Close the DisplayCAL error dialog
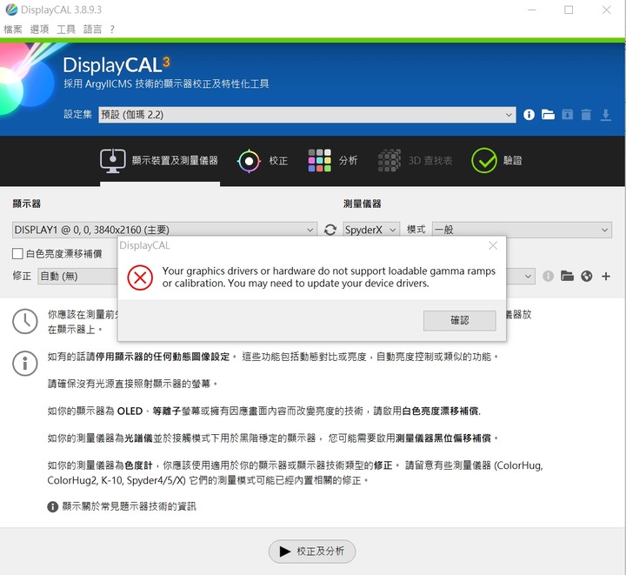 point(493,245)
